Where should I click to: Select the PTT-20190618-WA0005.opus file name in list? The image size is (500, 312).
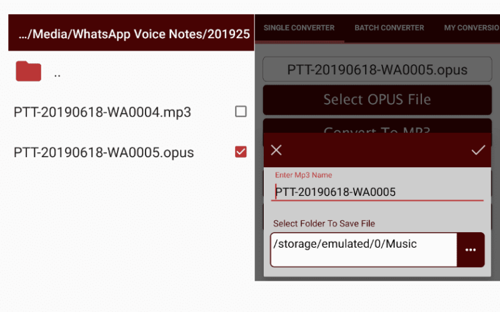104,152
